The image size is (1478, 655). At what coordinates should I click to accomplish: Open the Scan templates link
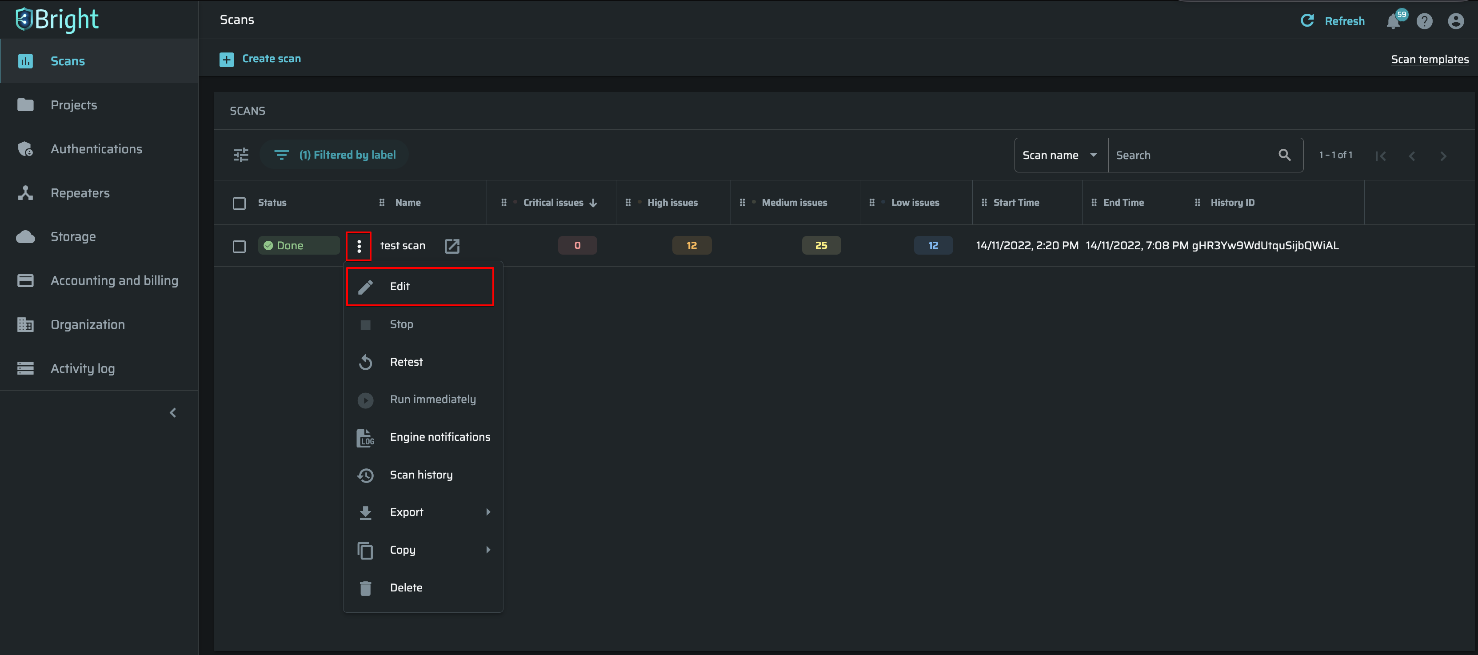1429,59
